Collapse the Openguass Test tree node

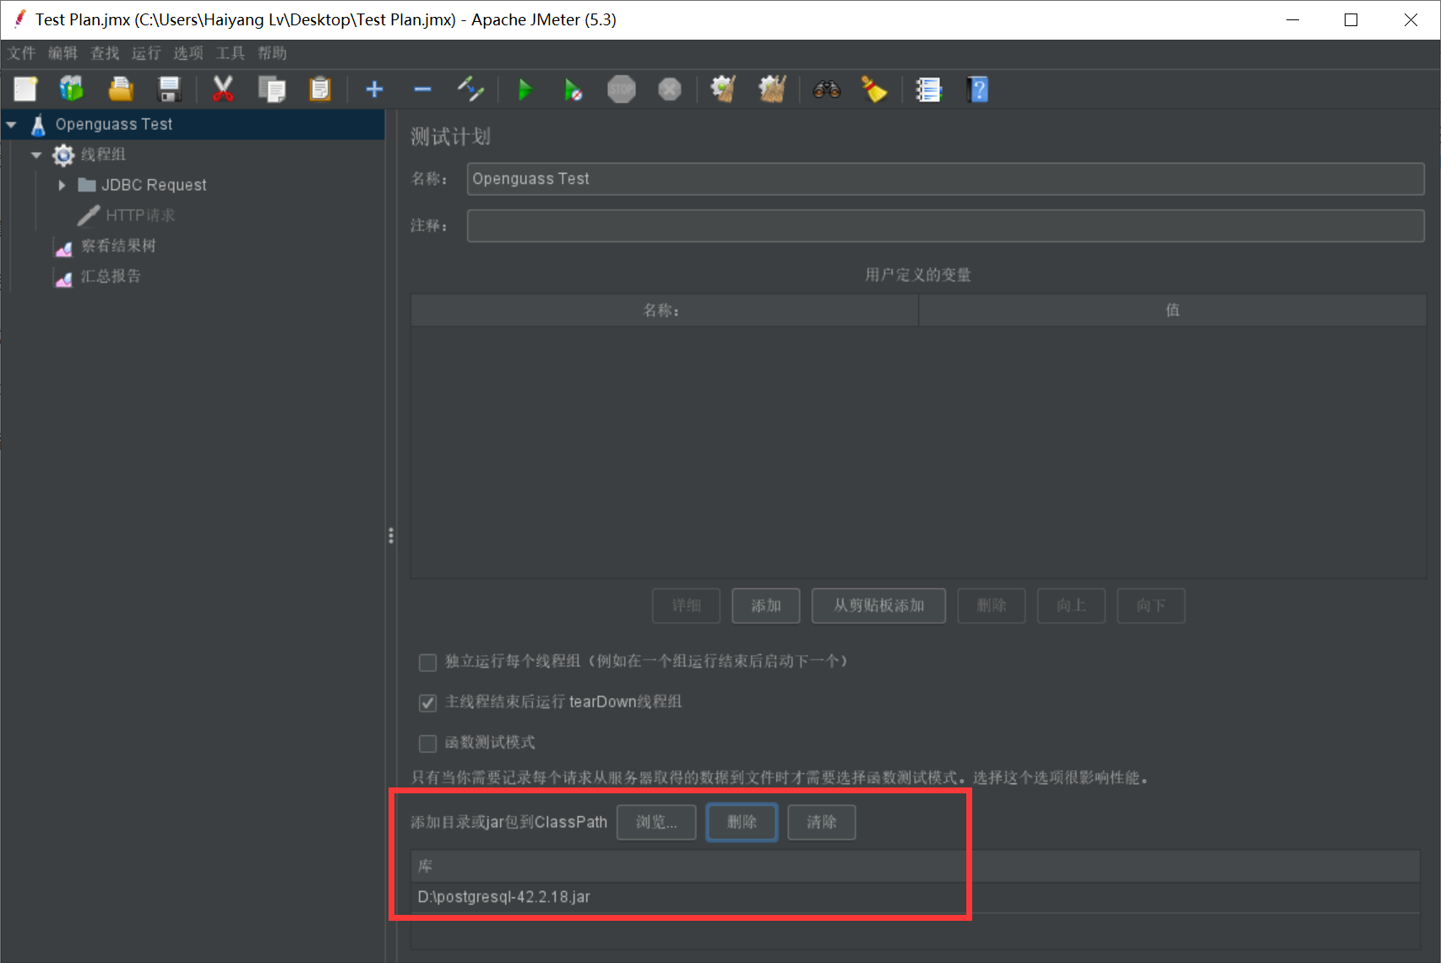(11, 124)
